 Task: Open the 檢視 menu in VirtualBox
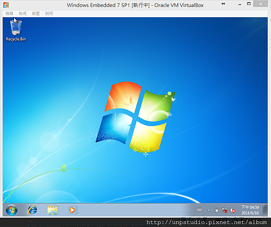(23, 14)
